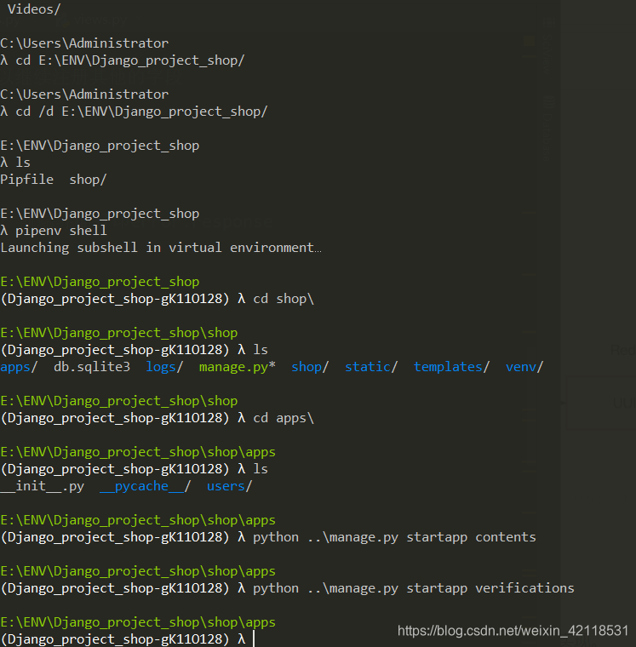Click the 'apps/' directory in listing

tap(19, 367)
